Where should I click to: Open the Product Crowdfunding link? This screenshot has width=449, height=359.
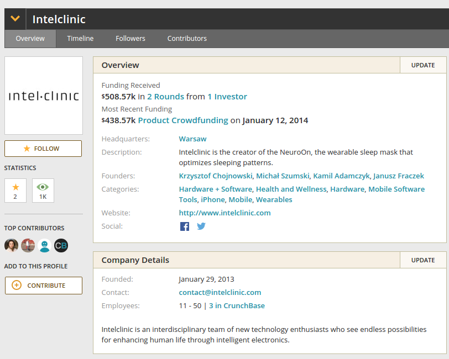tap(183, 120)
